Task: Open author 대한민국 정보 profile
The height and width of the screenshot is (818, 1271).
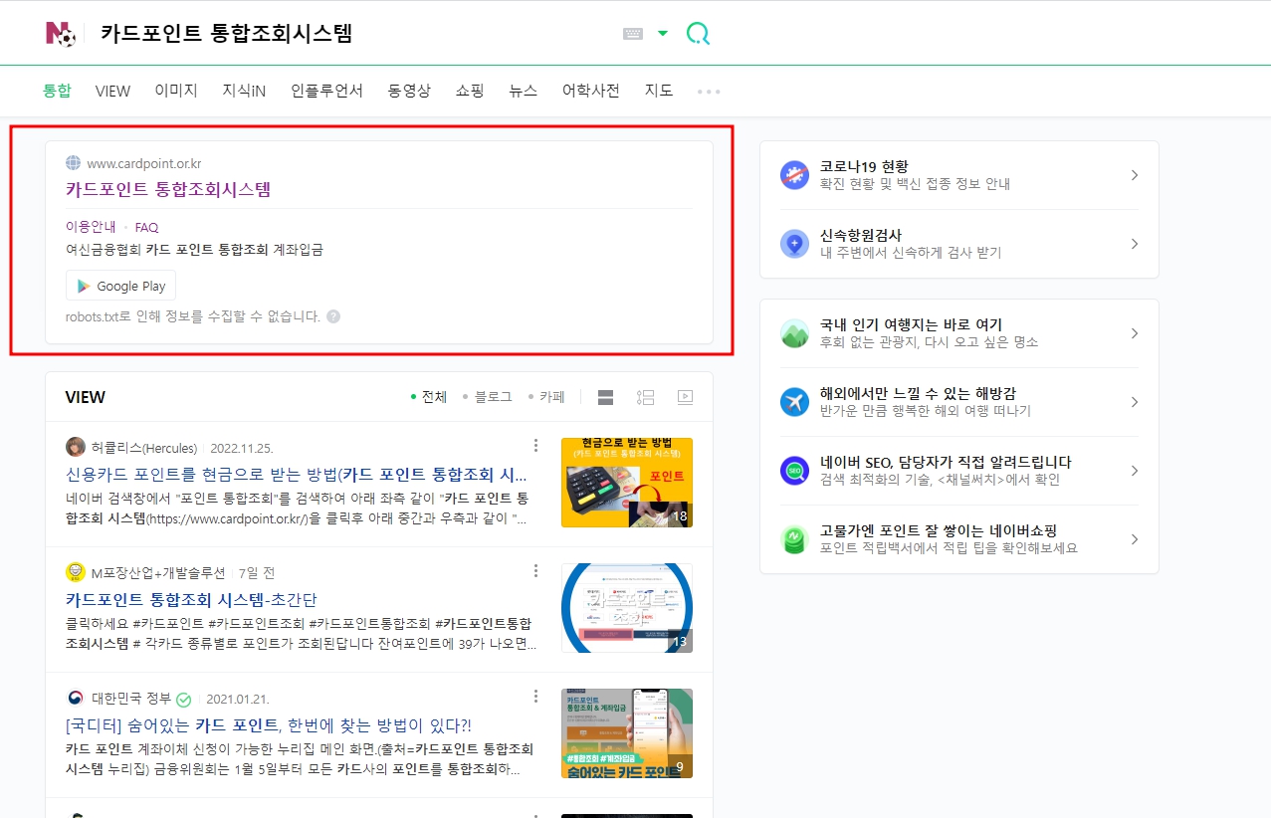Action: pyautogui.click(x=131, y=699)
